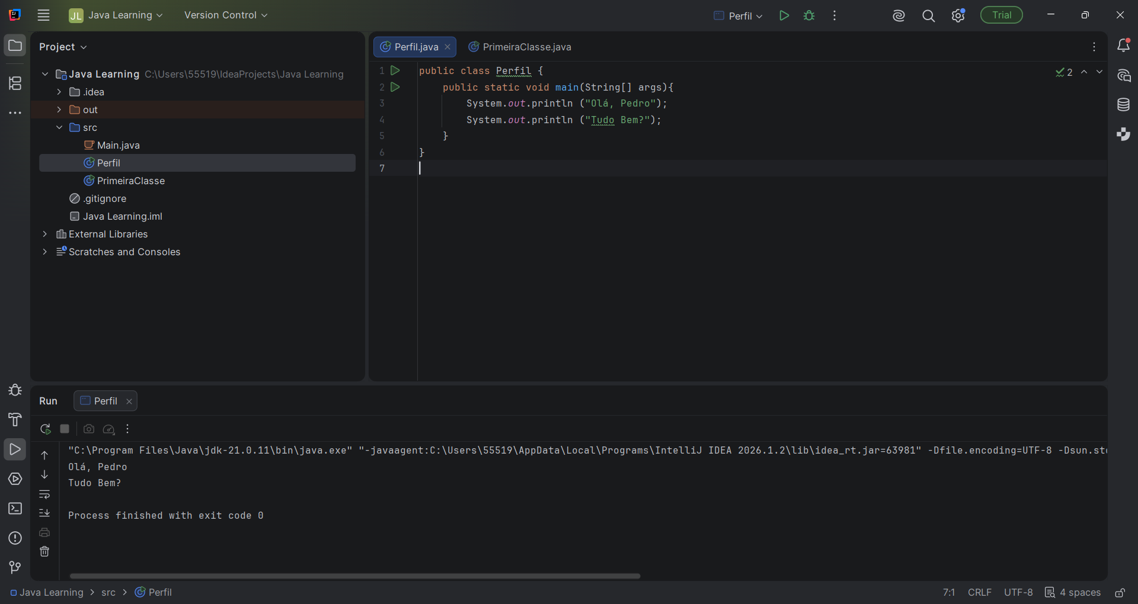Image resolution: width=1138 pixels, height=604 pixels.
Task: Open the Build hammer tool window
Action: tap(15, 419)
